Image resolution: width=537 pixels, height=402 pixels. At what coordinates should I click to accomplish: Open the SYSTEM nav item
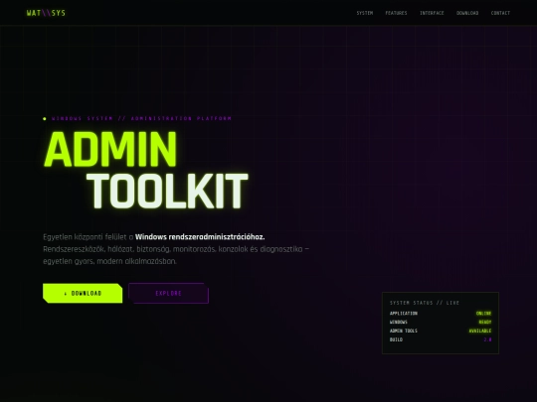tap(364, 13)
